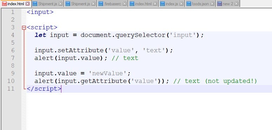The height and width of the screenshot is (130, 272).
Task: Close the new 2 tab
Action: click(x=236, y=4)
